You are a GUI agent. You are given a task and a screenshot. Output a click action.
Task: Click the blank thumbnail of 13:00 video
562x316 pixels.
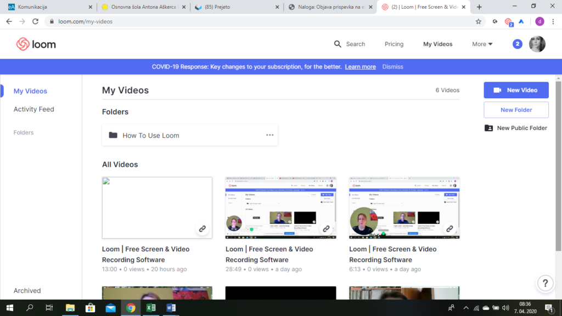[x=157, y=207]
